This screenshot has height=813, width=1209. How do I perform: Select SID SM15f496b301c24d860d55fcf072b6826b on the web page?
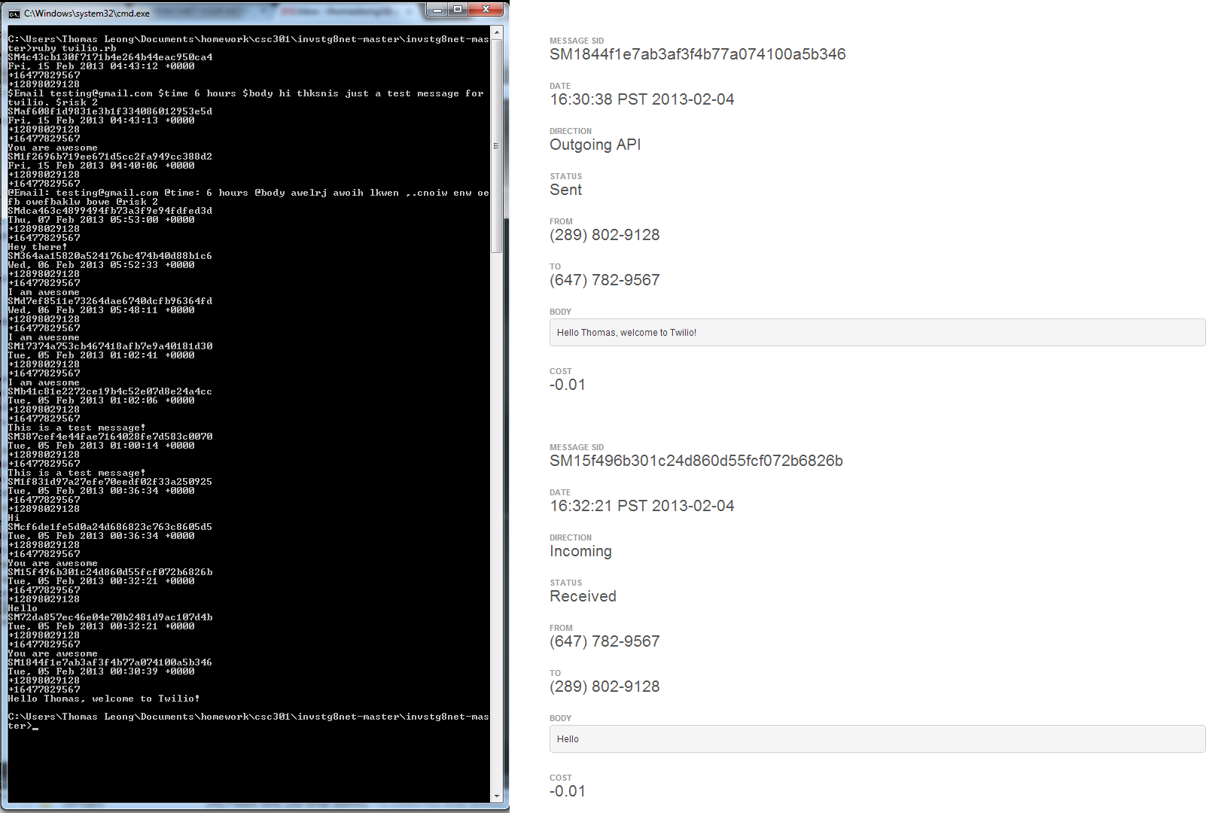pos(696,461)
